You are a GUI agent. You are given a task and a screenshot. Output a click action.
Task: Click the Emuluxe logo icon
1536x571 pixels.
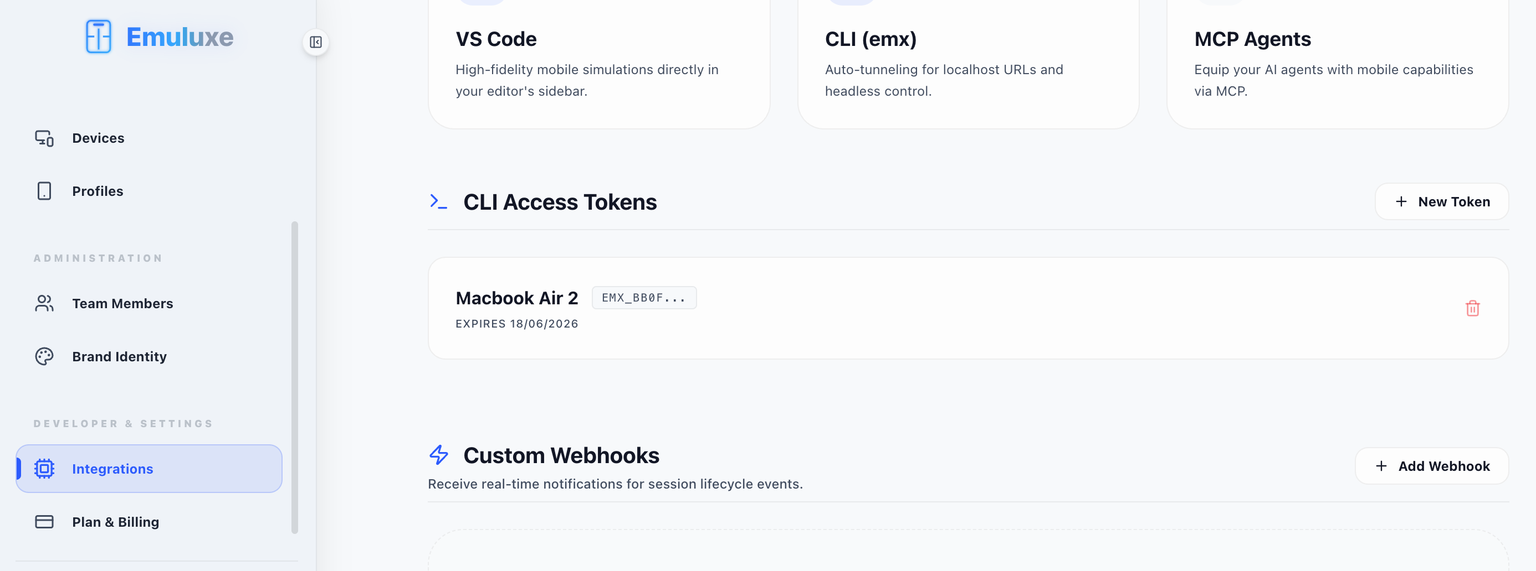click(x=99, y=37)
